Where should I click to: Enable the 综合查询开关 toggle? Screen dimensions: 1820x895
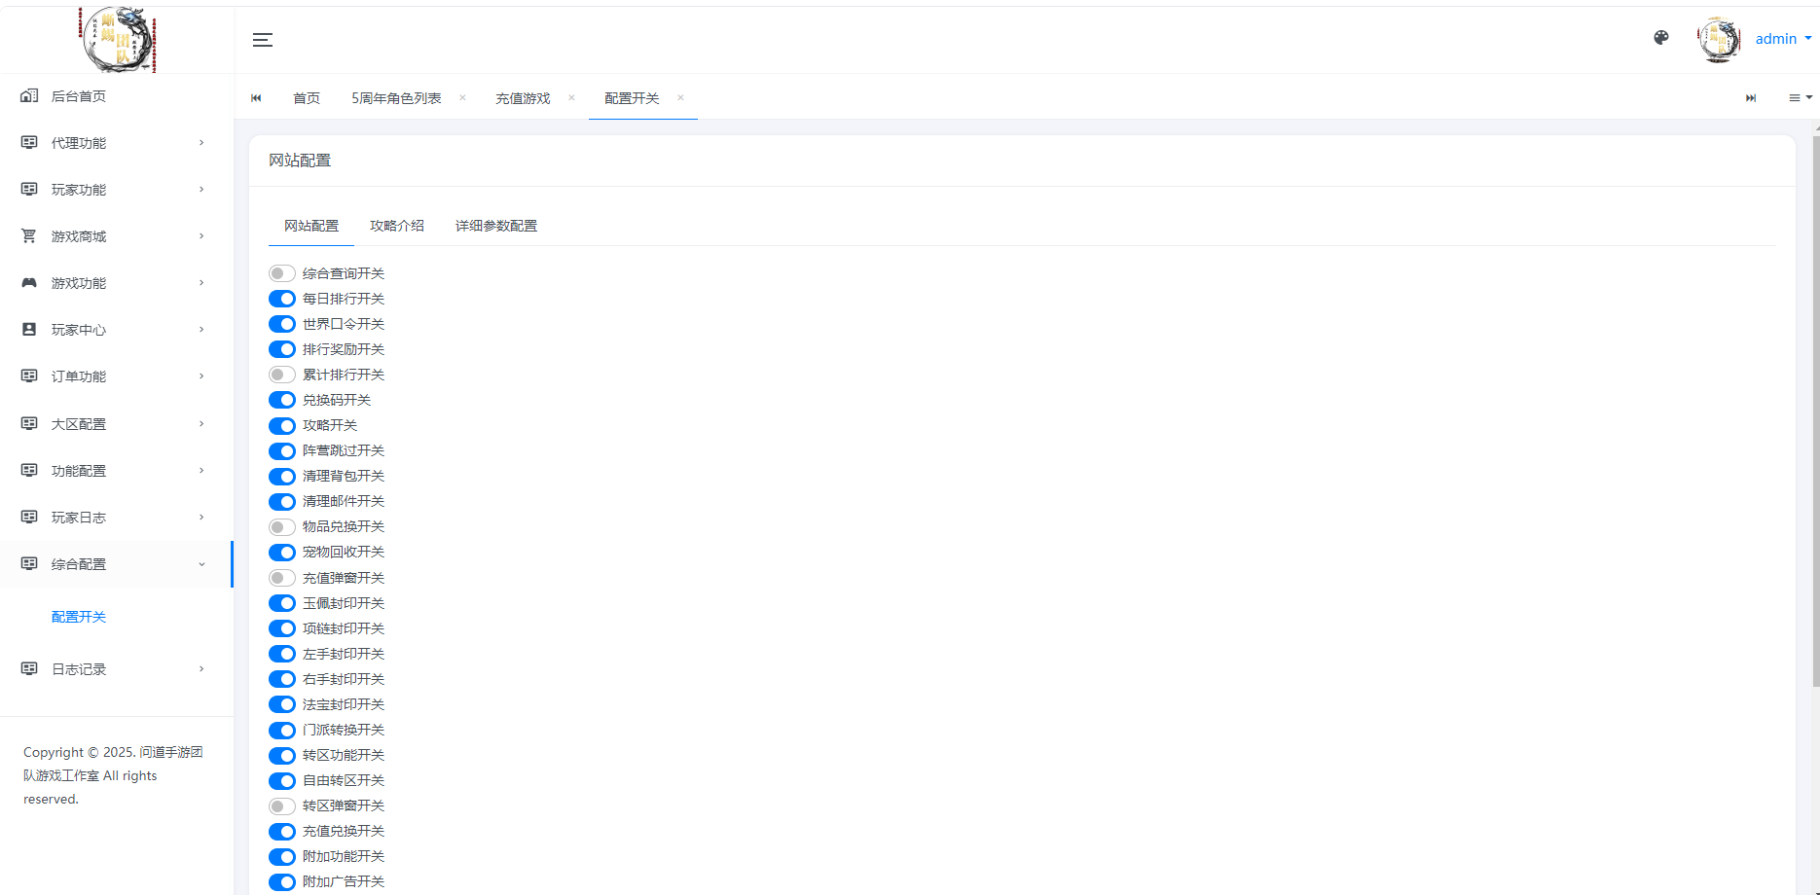tap(282, 273)
